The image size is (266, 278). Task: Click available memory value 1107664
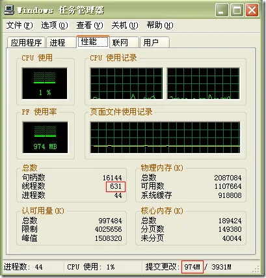[x=228, y=186]
